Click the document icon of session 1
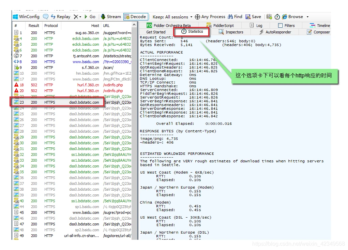This screenshot has width=348, height=250. tap(16, 32)
